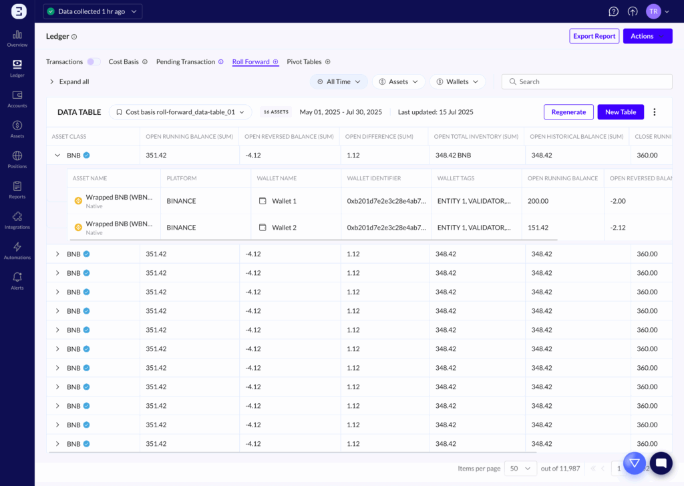Open the chat support bubble
684x486 pixels.
click(661, 462)
